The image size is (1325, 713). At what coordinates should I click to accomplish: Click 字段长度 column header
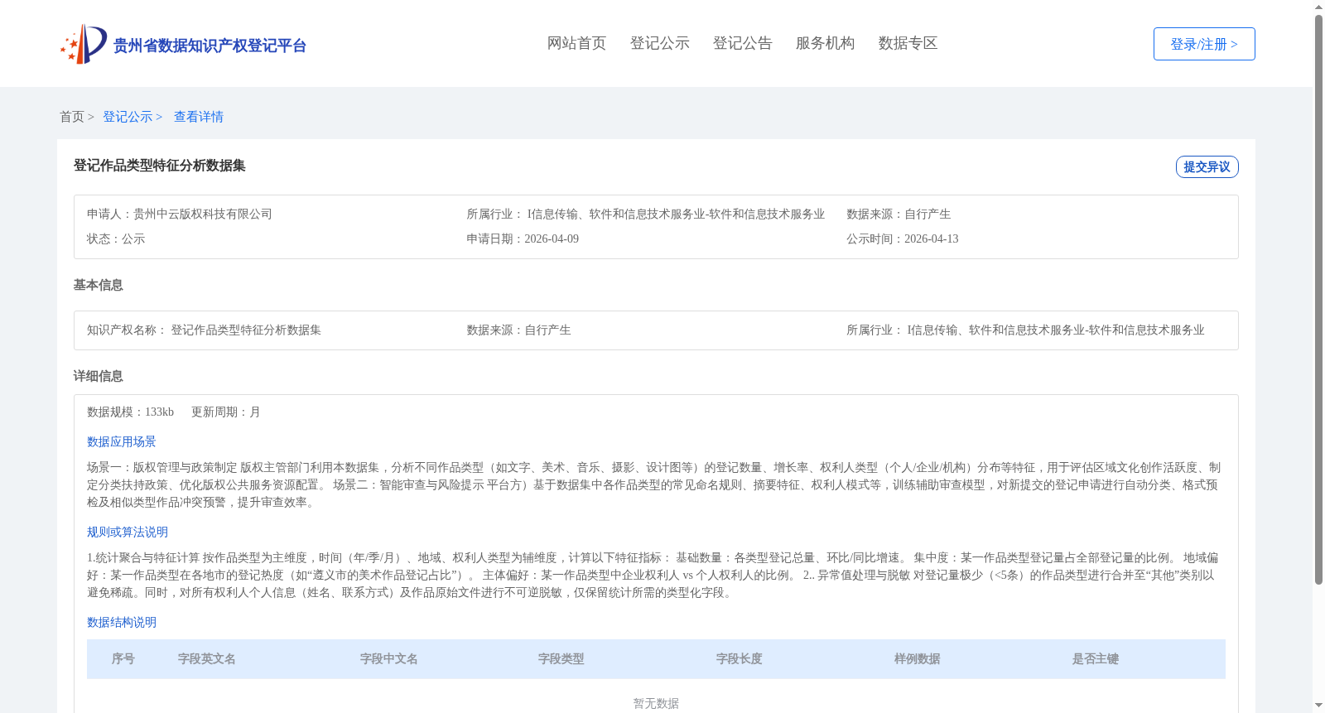(x=740, y=658)
